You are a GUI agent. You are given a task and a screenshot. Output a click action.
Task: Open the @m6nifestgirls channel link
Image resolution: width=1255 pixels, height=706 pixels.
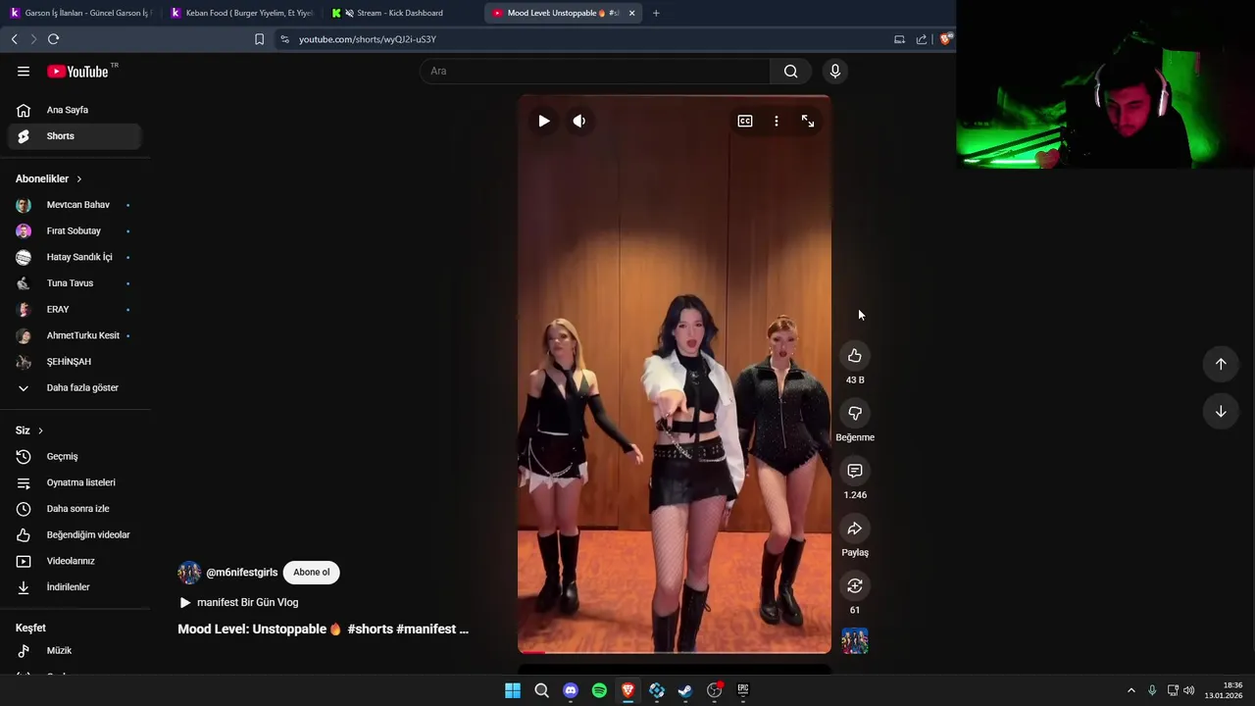(242, 573)
